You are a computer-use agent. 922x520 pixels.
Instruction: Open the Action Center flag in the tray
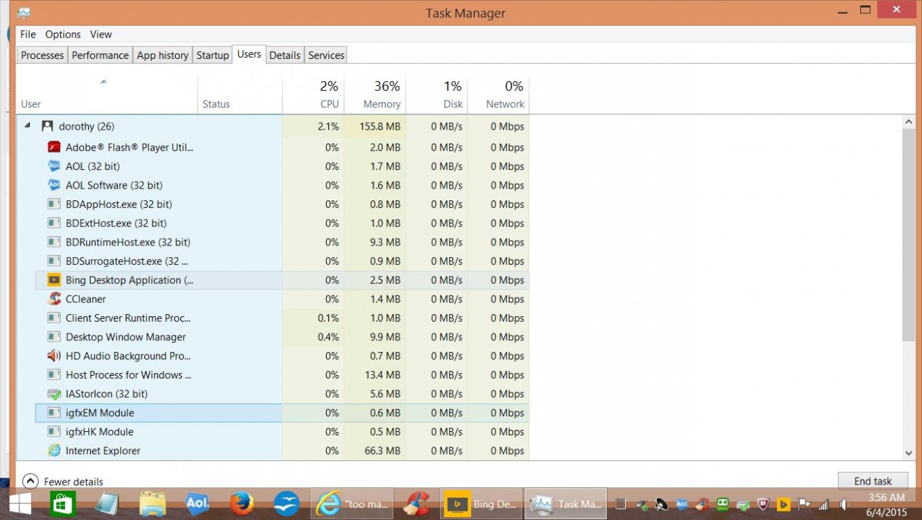[804, 504]
